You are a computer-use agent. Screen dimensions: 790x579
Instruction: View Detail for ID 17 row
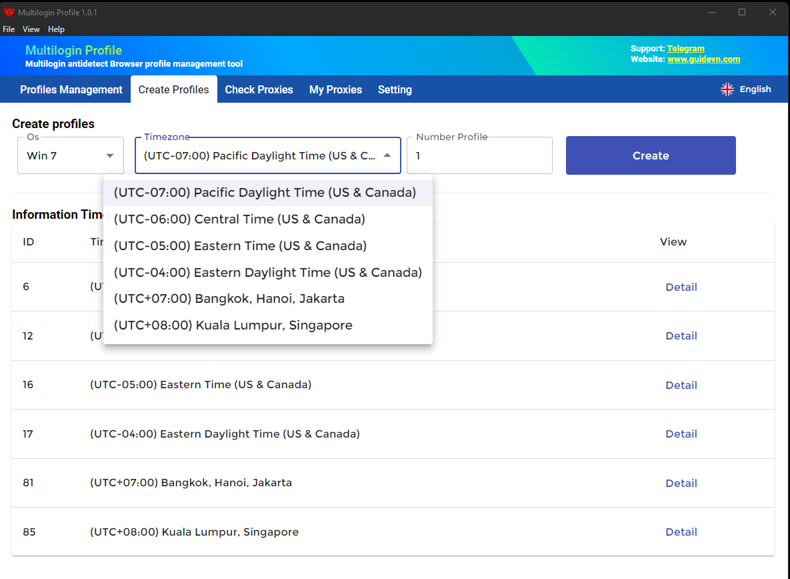tap(681, 434)
